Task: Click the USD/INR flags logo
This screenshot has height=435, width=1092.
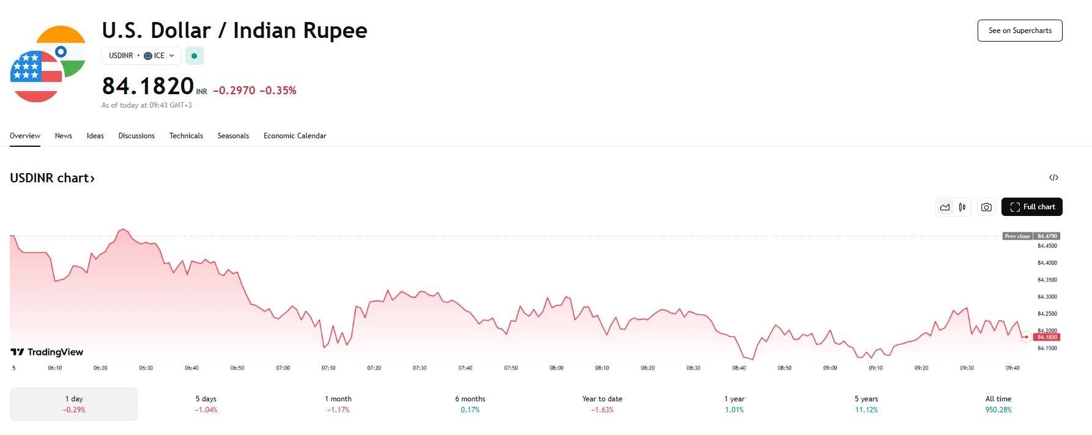Action: (48, 64)
